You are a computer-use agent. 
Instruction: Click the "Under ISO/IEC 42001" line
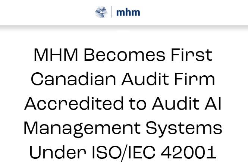[x=123, y=152]
